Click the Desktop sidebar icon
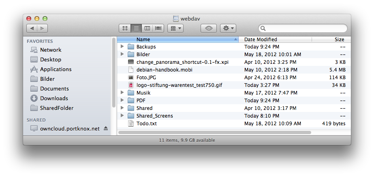This screenshot has height=177, width=374. (x=34, y=59)
